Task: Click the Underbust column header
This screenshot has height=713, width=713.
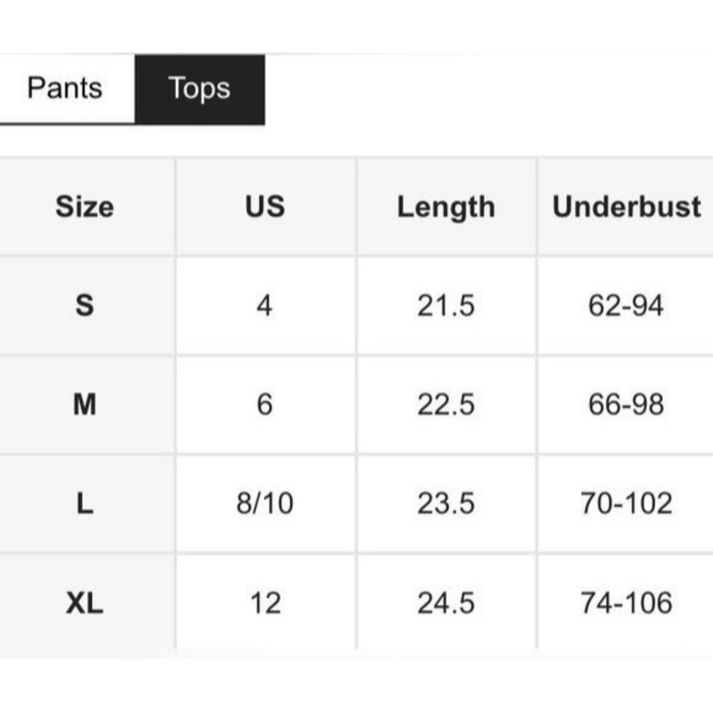Action: [x=626, y=207]
